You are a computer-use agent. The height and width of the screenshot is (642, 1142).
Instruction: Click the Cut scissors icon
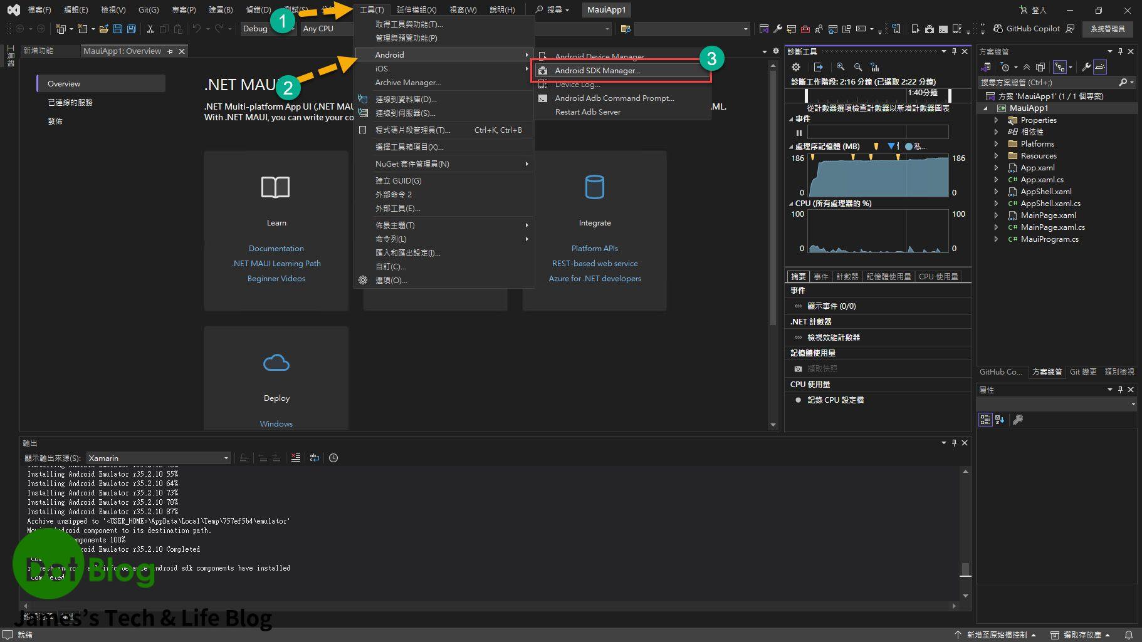[x=150, y=29]
